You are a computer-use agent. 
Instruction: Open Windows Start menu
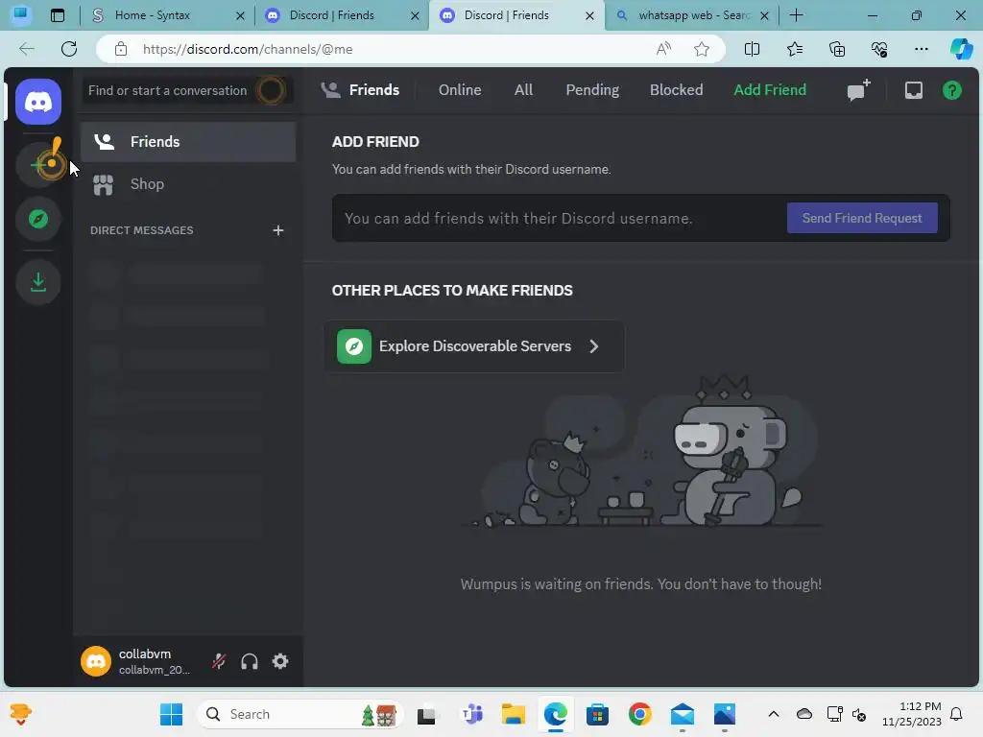pyautogui.click(x=171, y=714)
